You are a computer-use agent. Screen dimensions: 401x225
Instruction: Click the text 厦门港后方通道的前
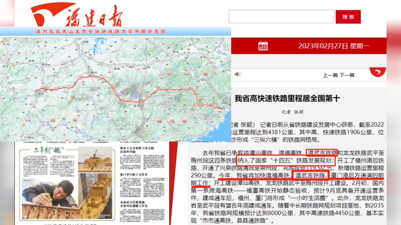pyautogui.click(x=357, y=175)
